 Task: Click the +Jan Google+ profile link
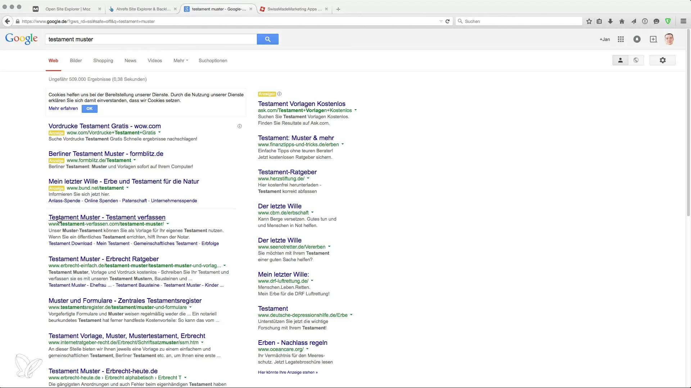coord(605,40)
